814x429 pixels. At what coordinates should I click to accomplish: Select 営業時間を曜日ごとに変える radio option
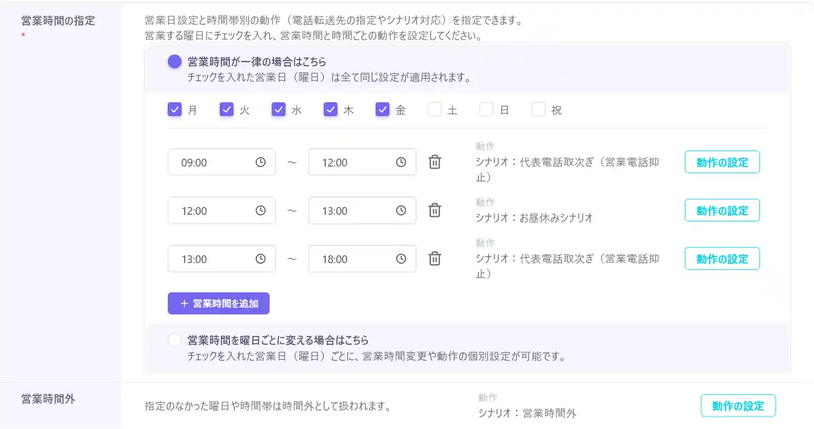(174, 340)
